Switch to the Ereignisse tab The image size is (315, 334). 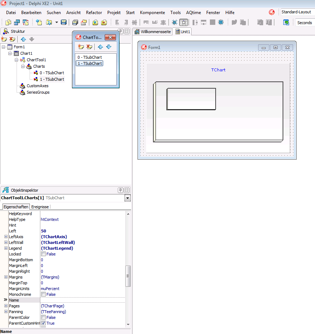(40, 206)
